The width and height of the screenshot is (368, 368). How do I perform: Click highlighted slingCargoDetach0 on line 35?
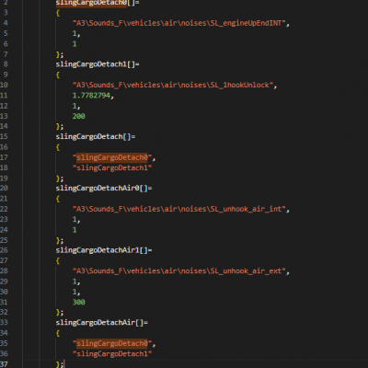(x=112, y=343)
